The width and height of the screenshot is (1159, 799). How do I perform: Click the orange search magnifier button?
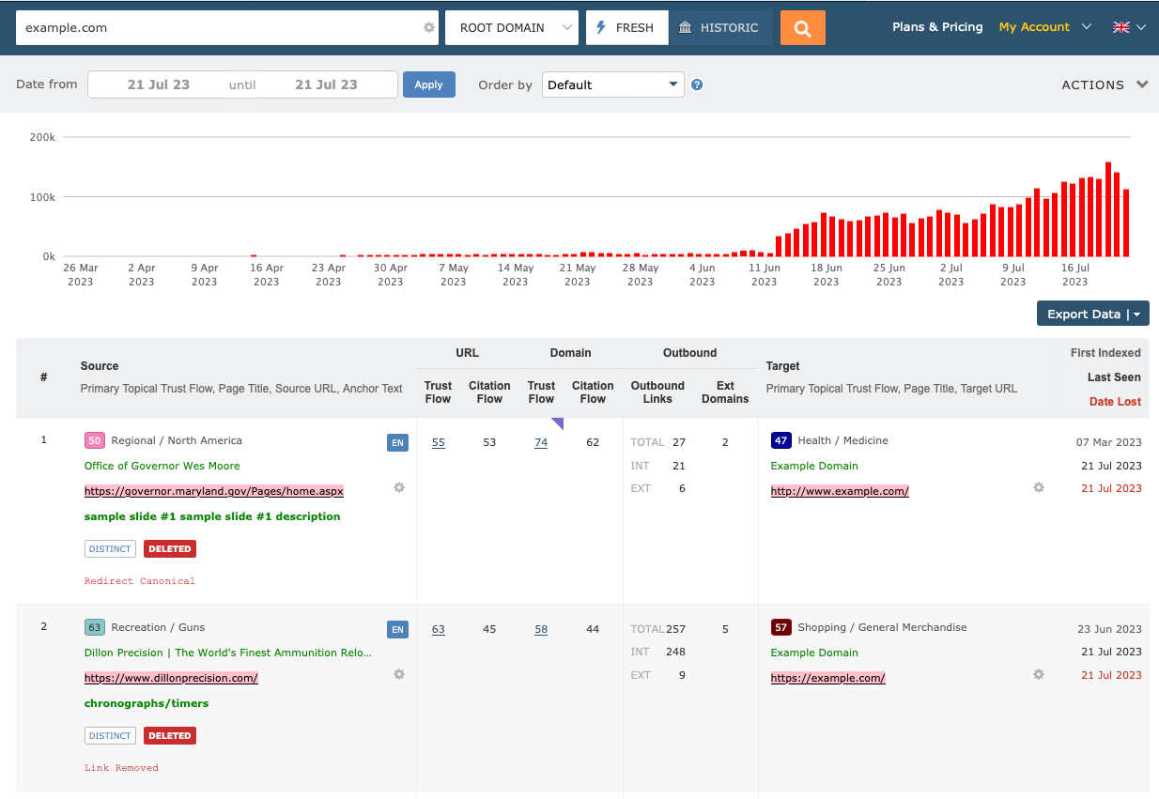(x=802, y=27)
